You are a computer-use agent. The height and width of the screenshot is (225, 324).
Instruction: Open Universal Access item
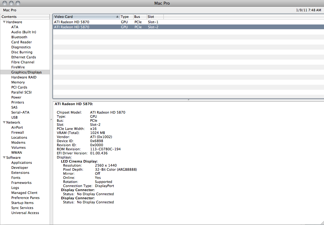click(25, 213)
